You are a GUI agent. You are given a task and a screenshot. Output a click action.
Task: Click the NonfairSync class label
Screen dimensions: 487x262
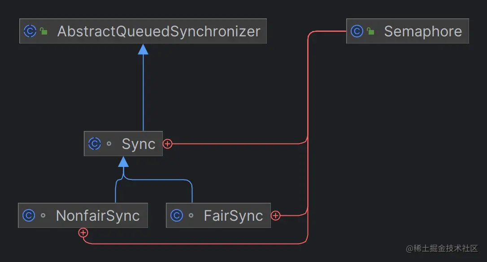[98, 216]
